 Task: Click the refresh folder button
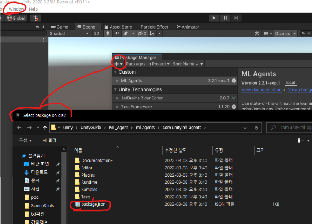pyautogui.click(x=256, y=128)
